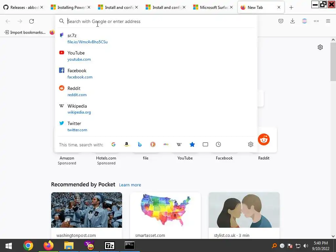This screenshot has height=252, width=336.
Task: Search in History only
Action: [x=218, y=144]
